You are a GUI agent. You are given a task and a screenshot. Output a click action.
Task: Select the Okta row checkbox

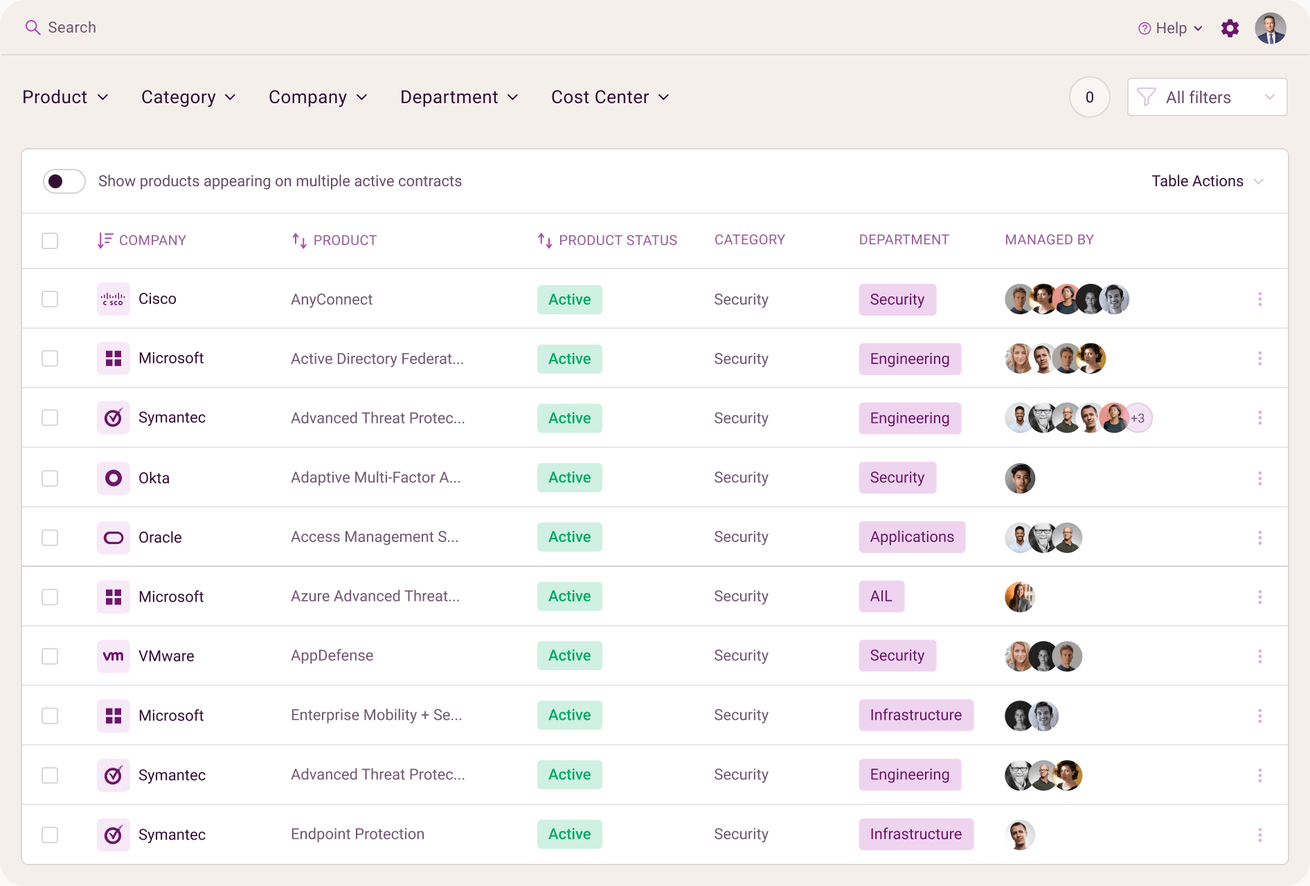[x=50, y=478]
